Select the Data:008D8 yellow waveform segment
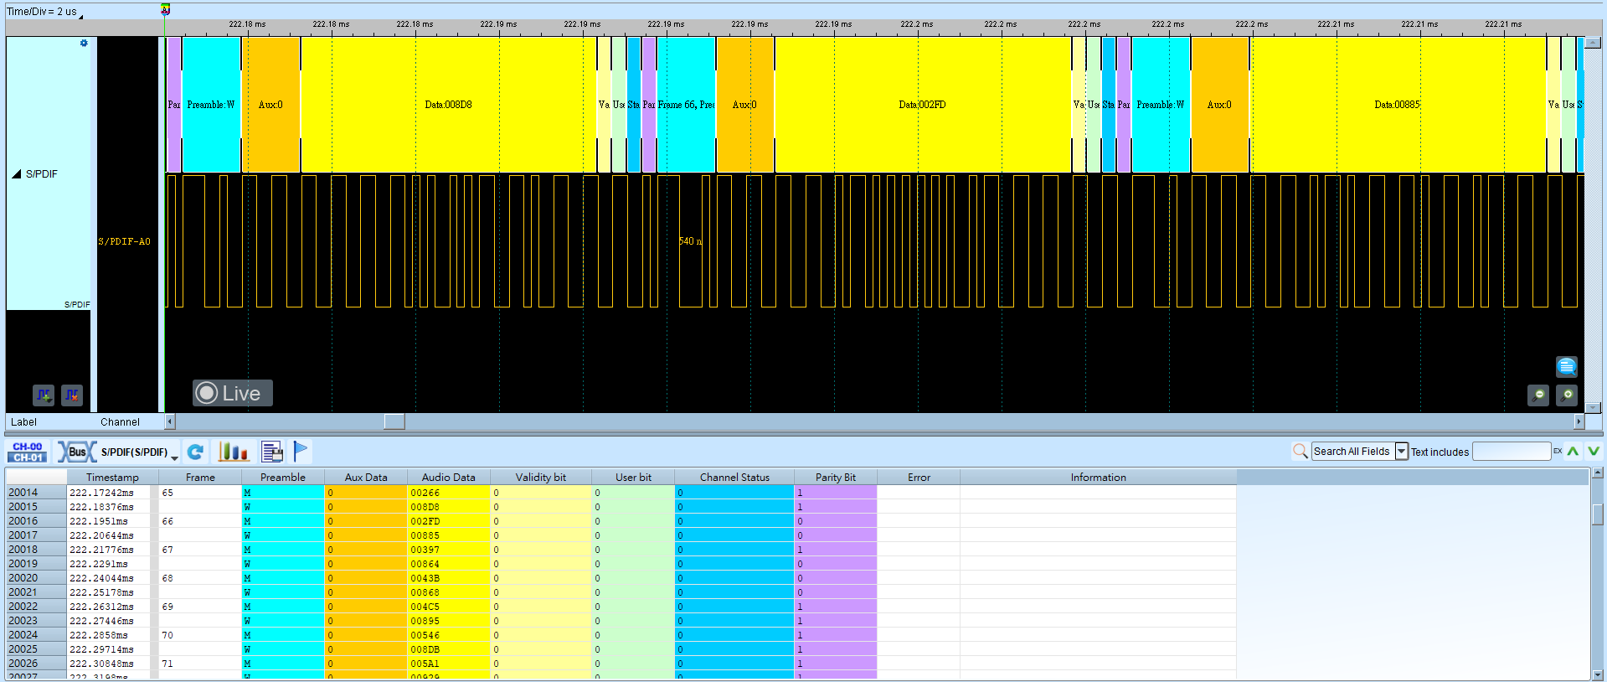 (449, 105)
